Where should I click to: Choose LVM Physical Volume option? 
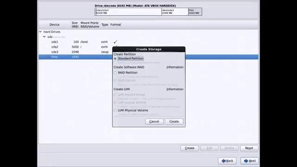click(115, 110)
